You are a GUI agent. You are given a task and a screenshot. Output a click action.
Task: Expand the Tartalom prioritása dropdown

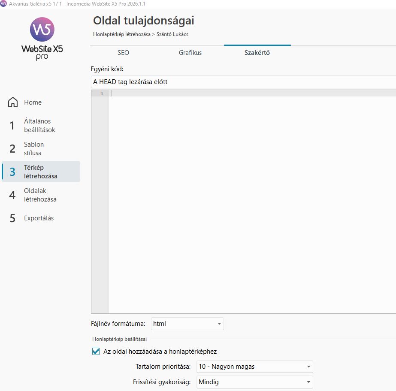pyautogui.click(x=254, y=367)
